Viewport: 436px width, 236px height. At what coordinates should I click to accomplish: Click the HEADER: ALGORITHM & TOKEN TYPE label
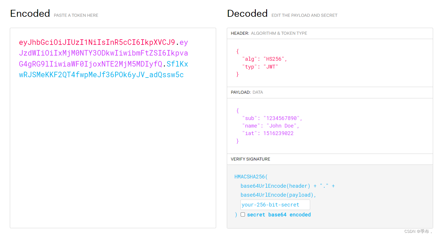point(269,33)
